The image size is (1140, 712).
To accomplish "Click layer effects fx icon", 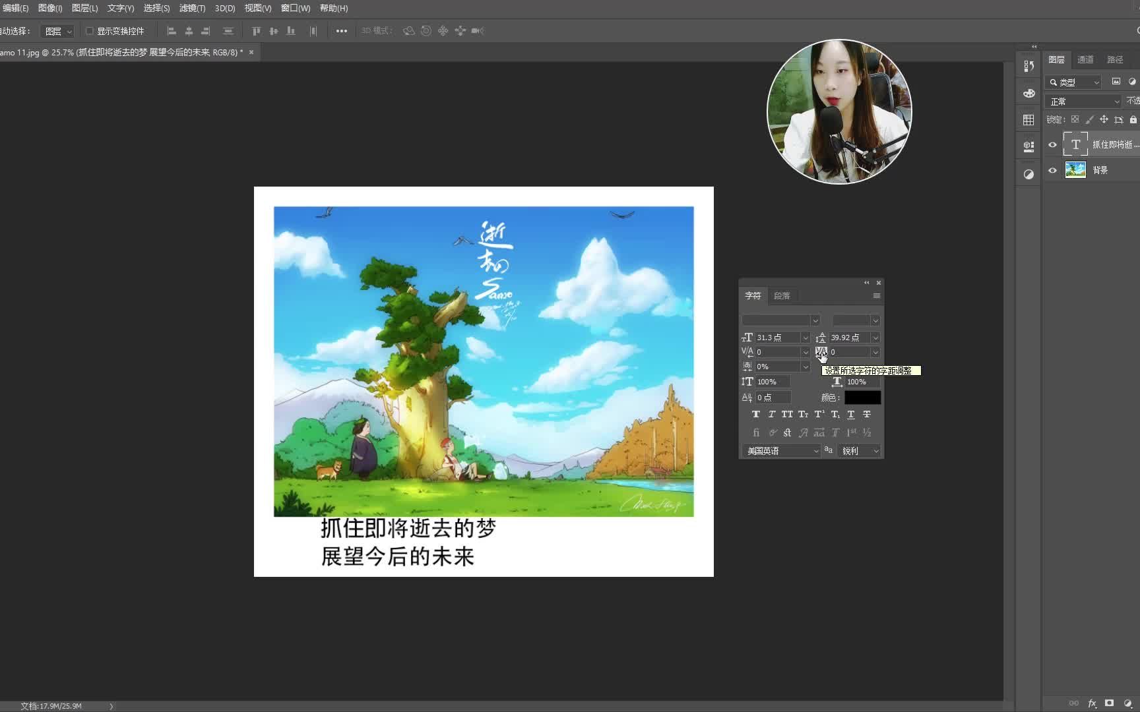I will click(1092, 703).
